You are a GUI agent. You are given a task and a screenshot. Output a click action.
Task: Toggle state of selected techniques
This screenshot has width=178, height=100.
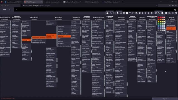tap(156, 13)
